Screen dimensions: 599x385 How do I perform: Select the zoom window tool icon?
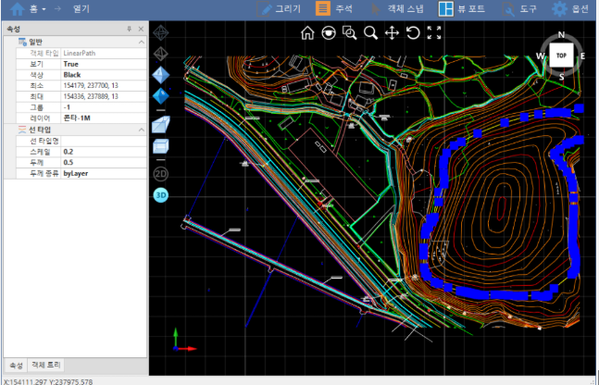point(350,33)
